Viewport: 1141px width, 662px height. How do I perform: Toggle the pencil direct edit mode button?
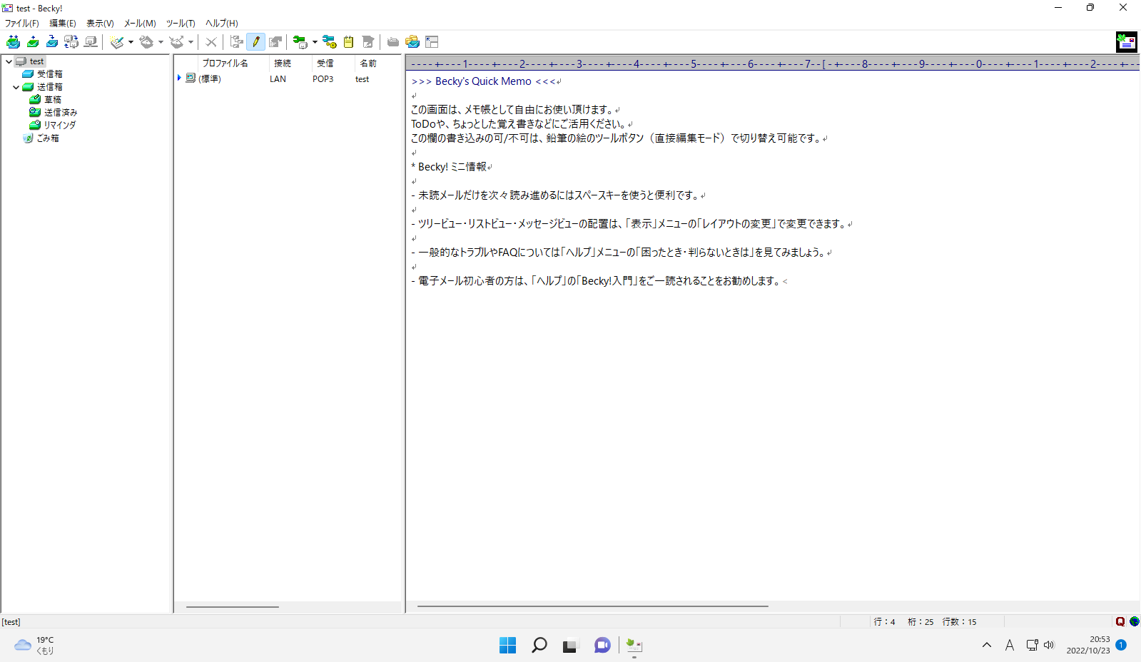(255, 42)
